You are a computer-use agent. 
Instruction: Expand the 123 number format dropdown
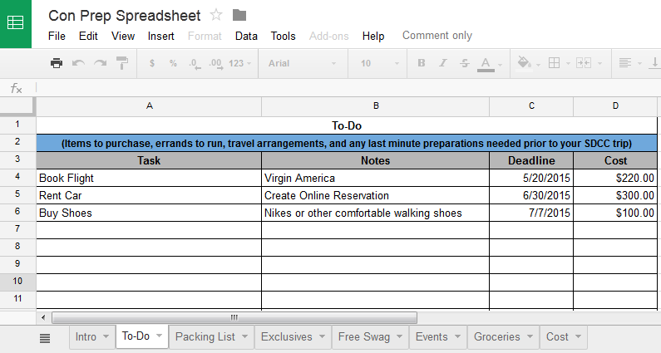click(239, 63)
